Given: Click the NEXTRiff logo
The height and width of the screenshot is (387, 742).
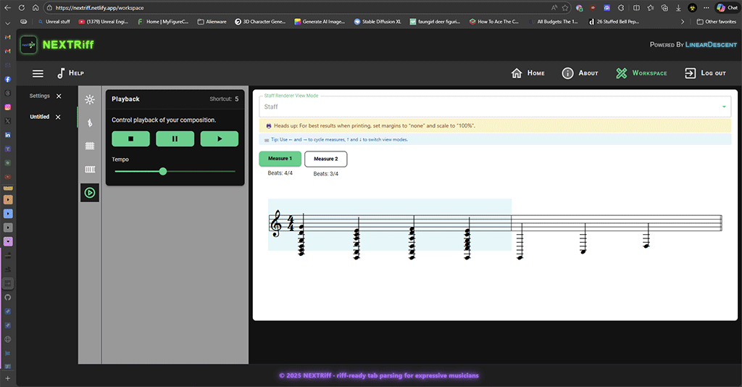Looking at the screenshot, I should (x=57, y=45).
